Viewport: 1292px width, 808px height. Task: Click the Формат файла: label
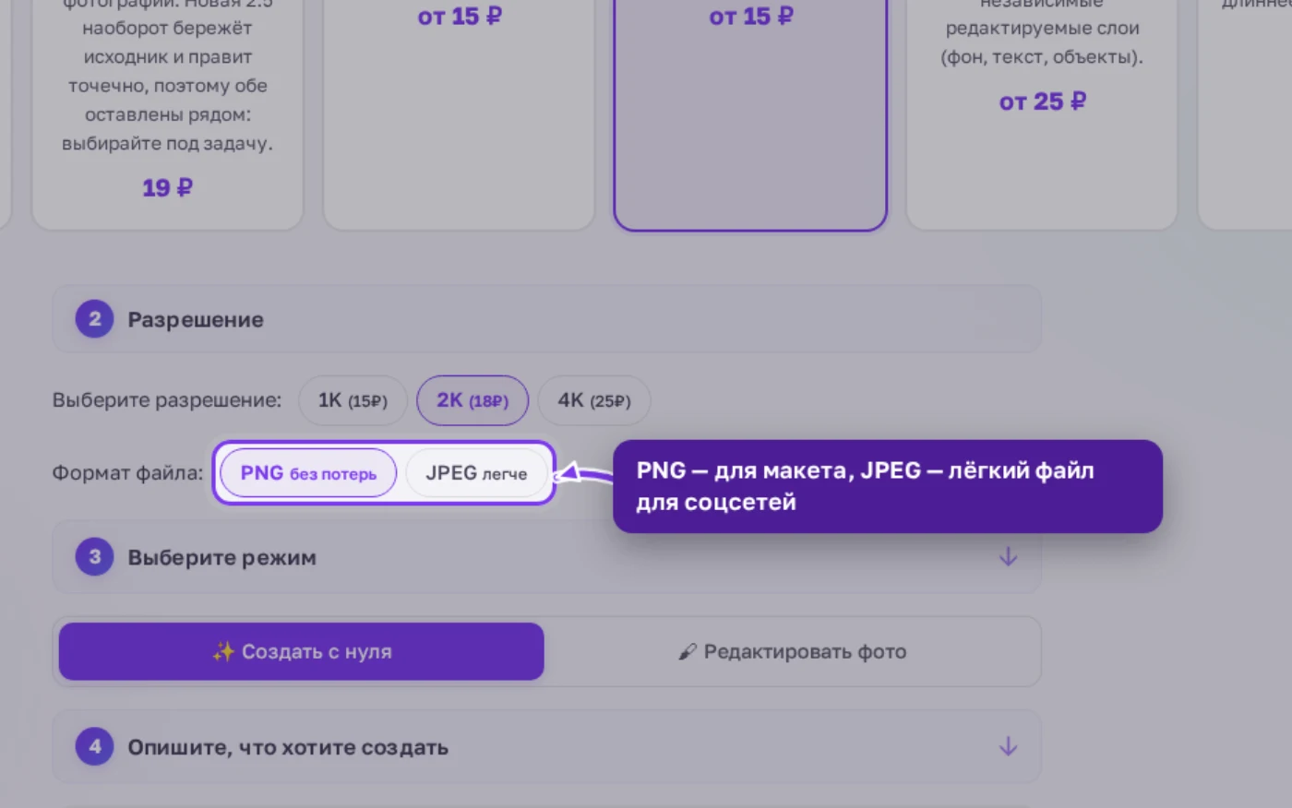(x=127, y=473)
